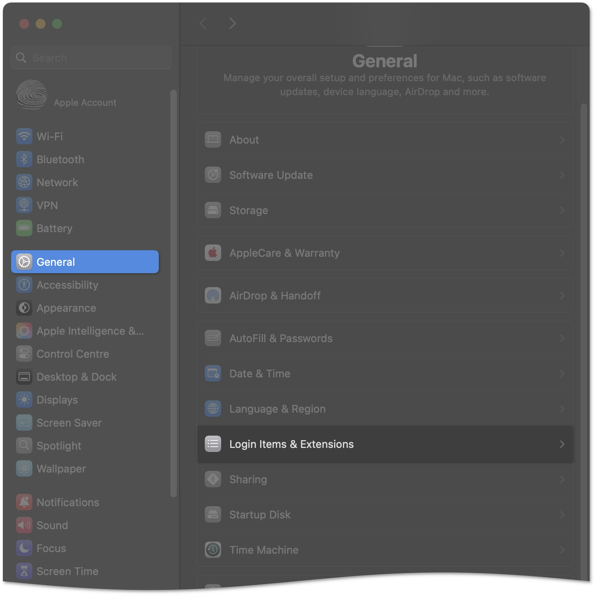The image size is (595, 596).
Task: Select the Network sidebar item label
Action: click(57, 183)
